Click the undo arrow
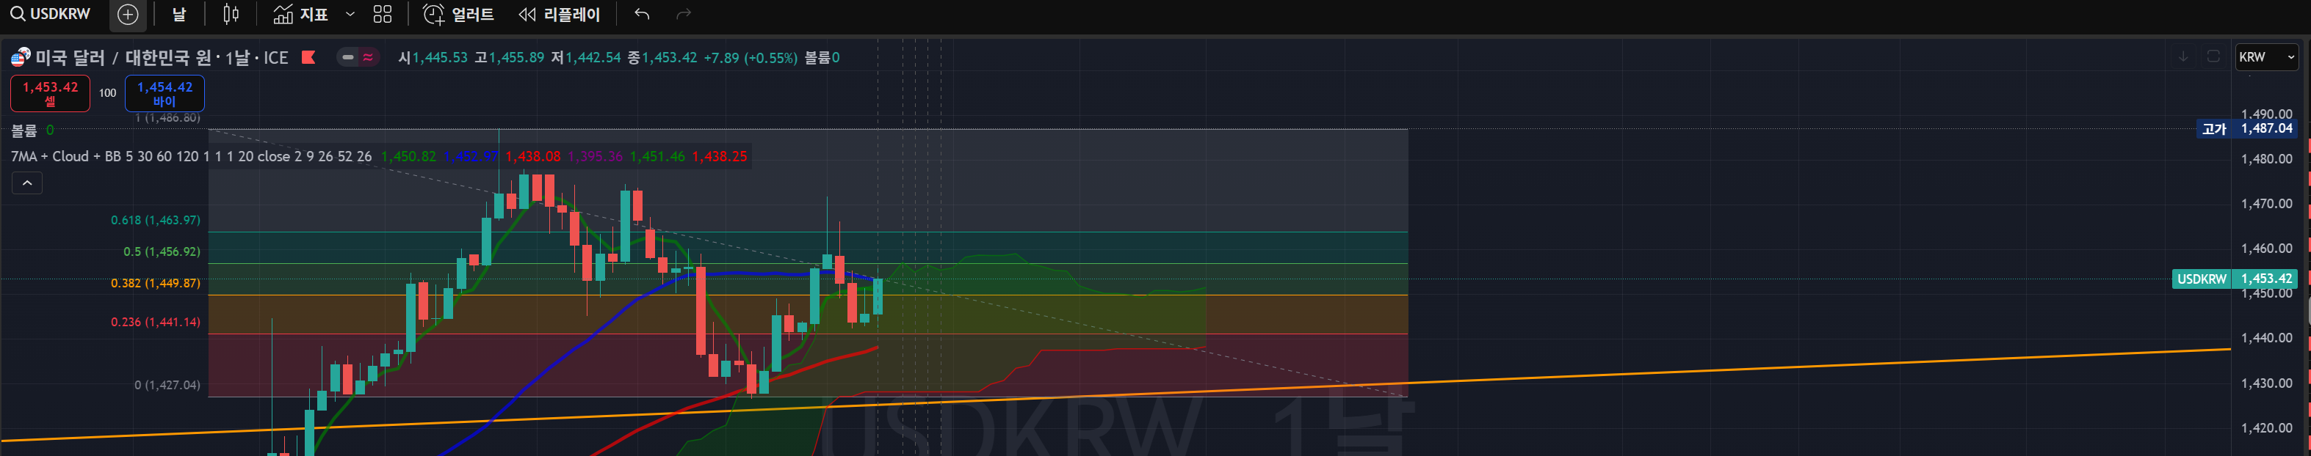Image resolution: width=2311 pixels, height=456 pixels. [641, 15]
